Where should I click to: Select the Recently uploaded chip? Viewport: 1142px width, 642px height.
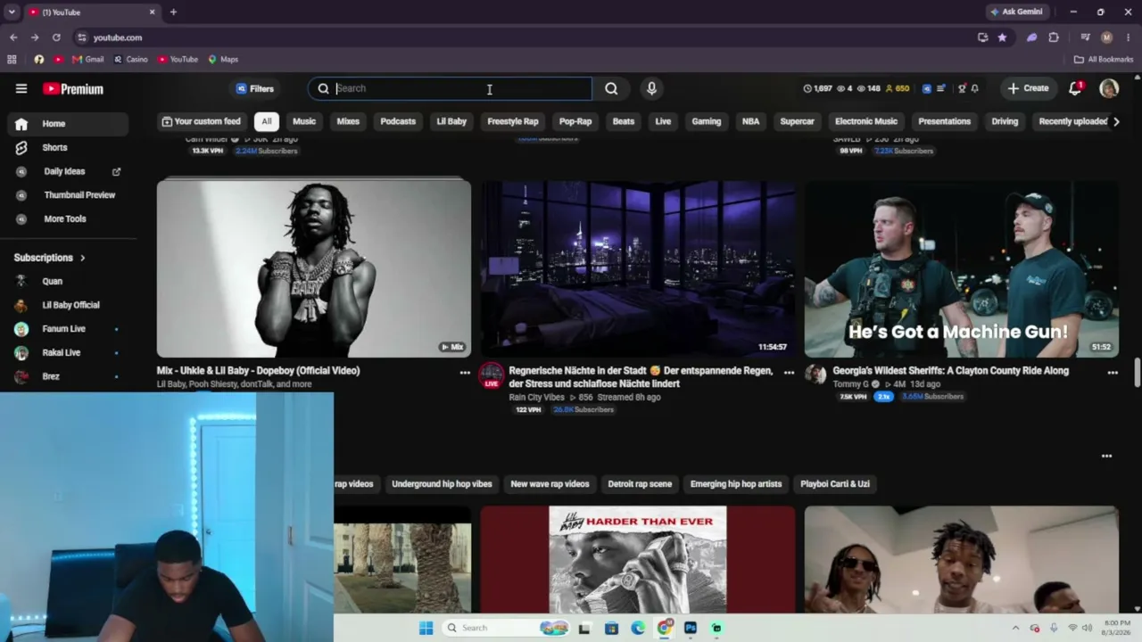coord(1073,121)
